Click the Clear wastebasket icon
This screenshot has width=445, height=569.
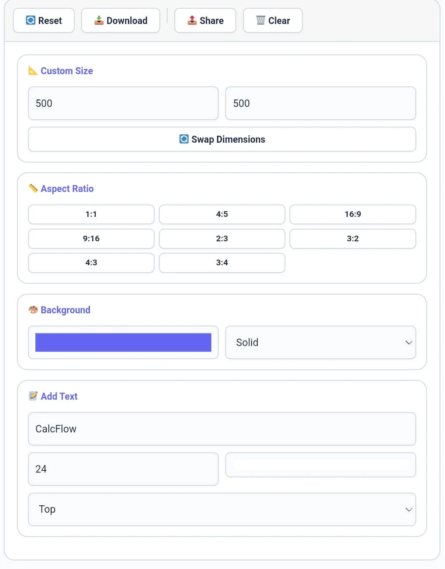261,20
